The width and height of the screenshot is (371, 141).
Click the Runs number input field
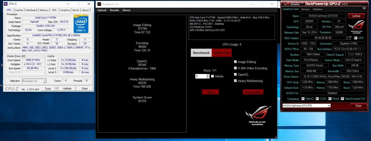coord(201,76)
